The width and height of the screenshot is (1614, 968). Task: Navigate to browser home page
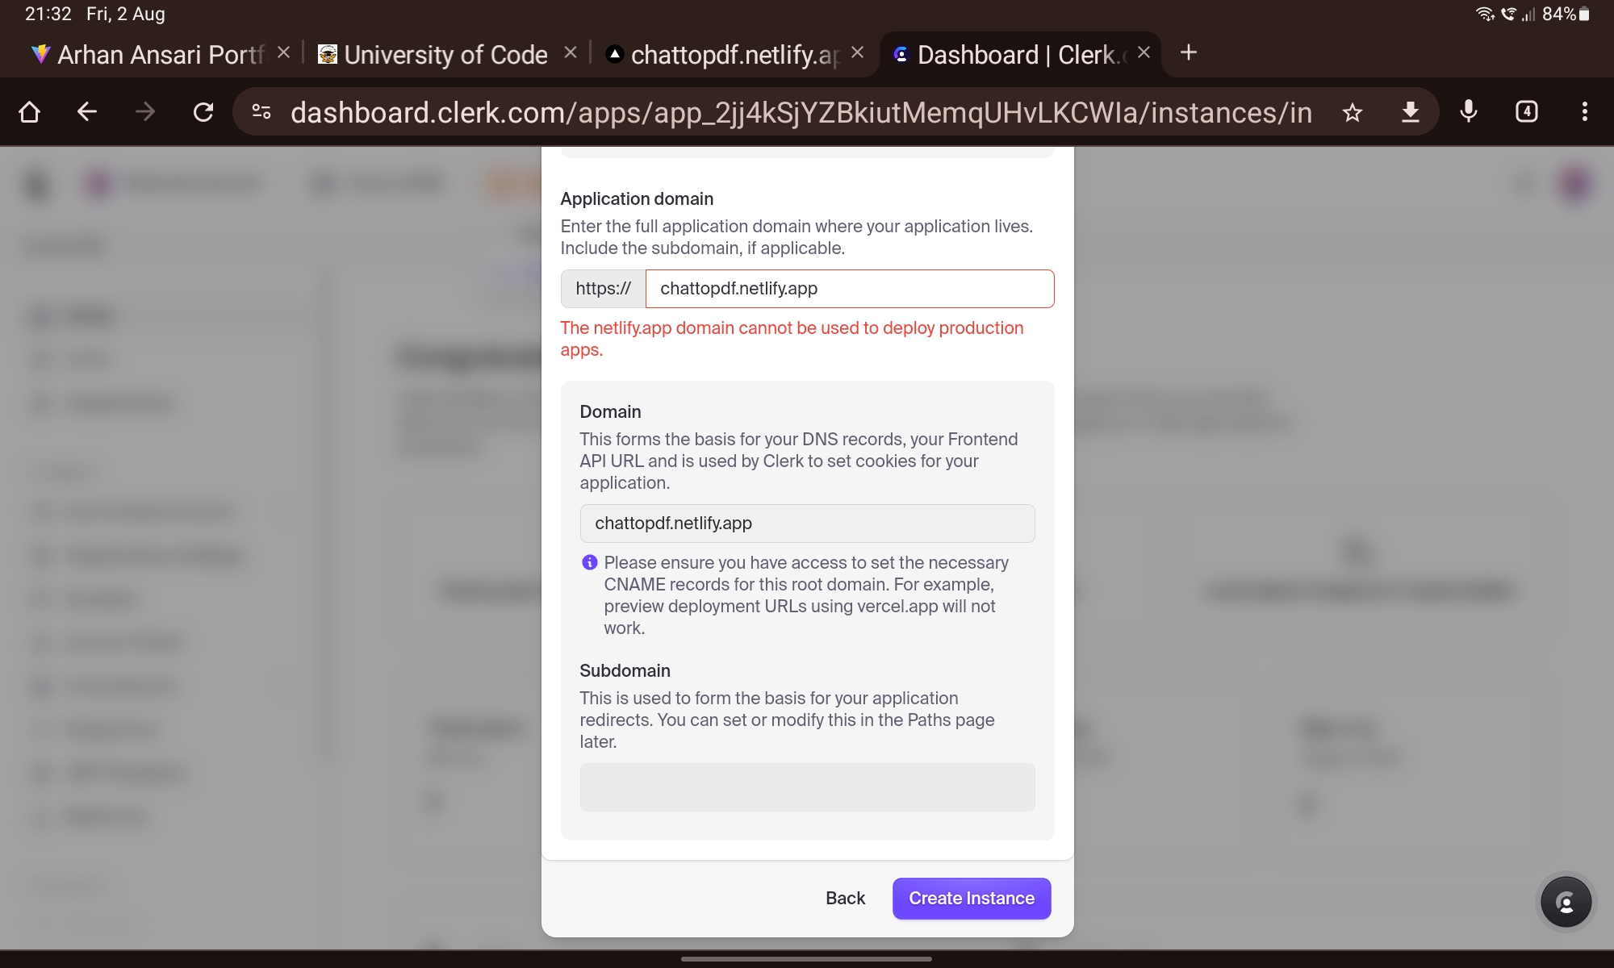point(30,112)
